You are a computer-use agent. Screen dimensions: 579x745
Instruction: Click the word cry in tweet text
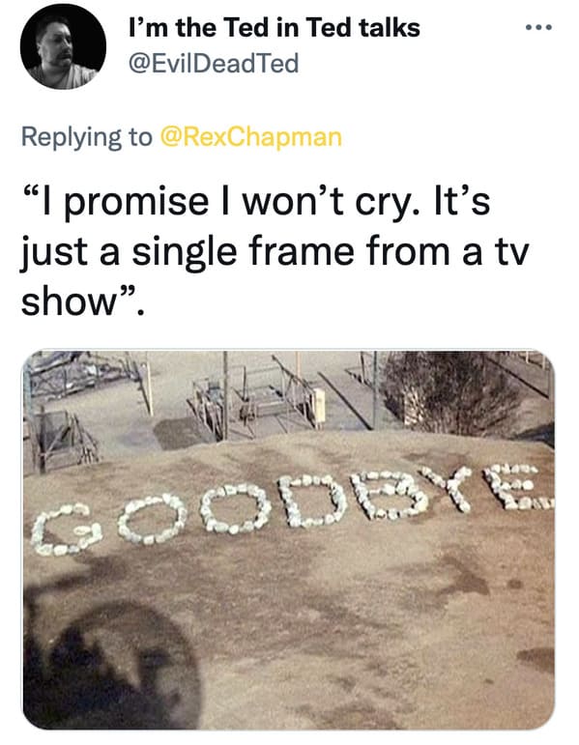(x=384, y=203)
